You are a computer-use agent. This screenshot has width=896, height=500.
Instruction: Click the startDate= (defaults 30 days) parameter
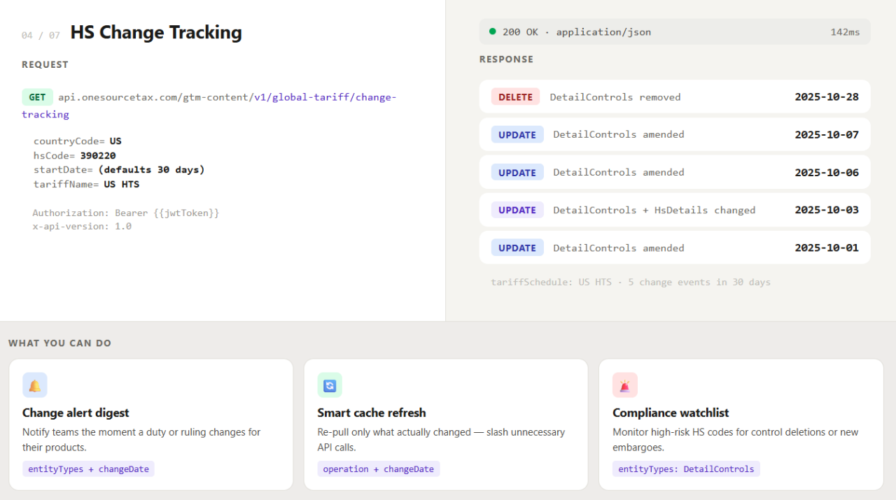point(119,170)
